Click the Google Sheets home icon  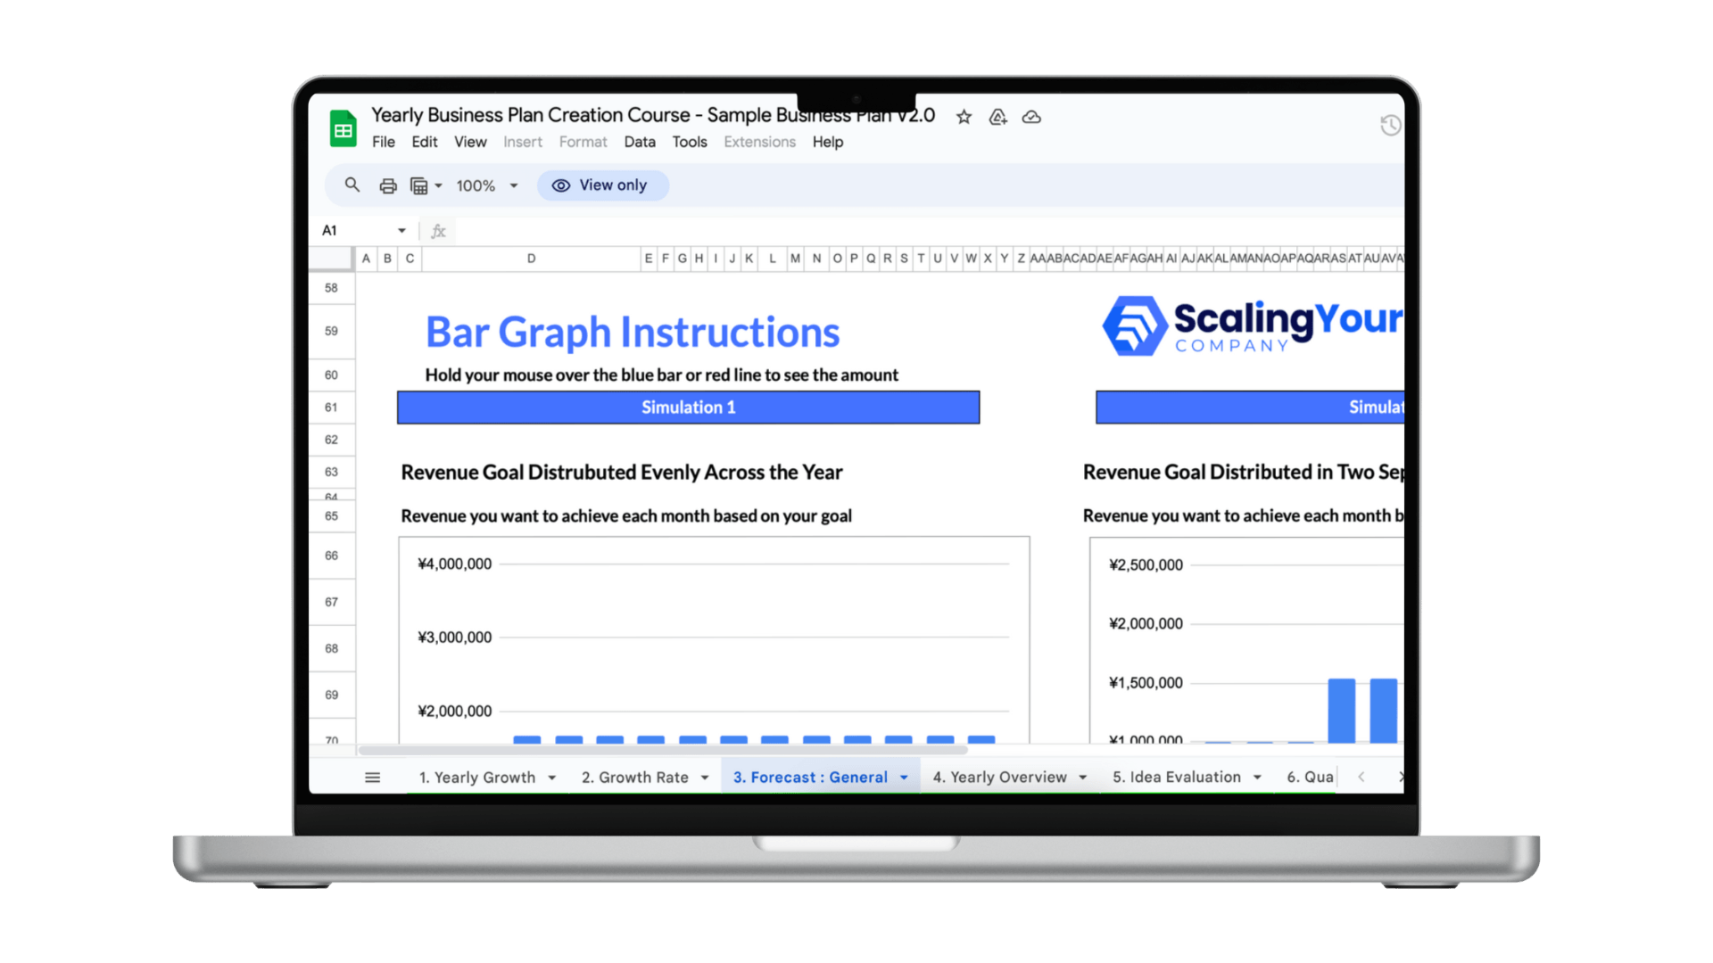coord(343,129)
